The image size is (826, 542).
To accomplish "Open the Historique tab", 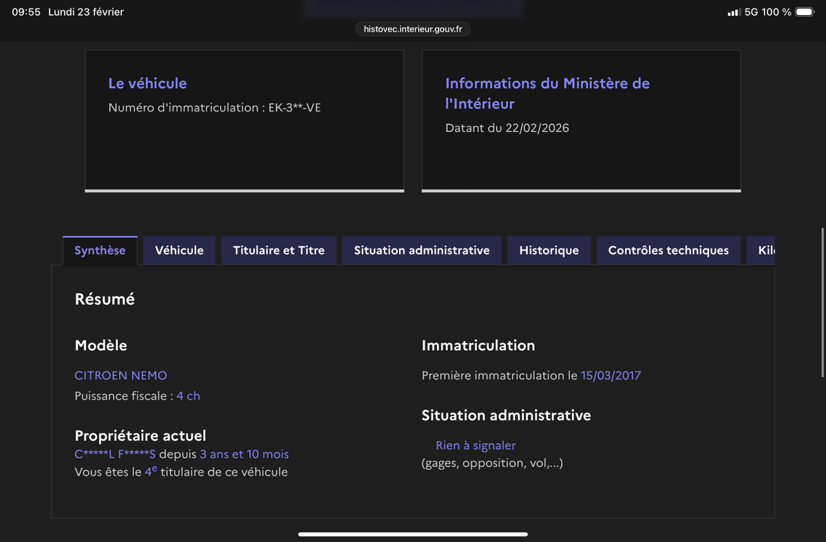I will 549,250.
